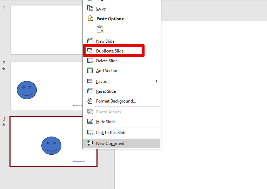Click the Duplicate Slide icon
The width and height of the screenshot is (267, 189).
pyautogui.click(x=90, y=51)
